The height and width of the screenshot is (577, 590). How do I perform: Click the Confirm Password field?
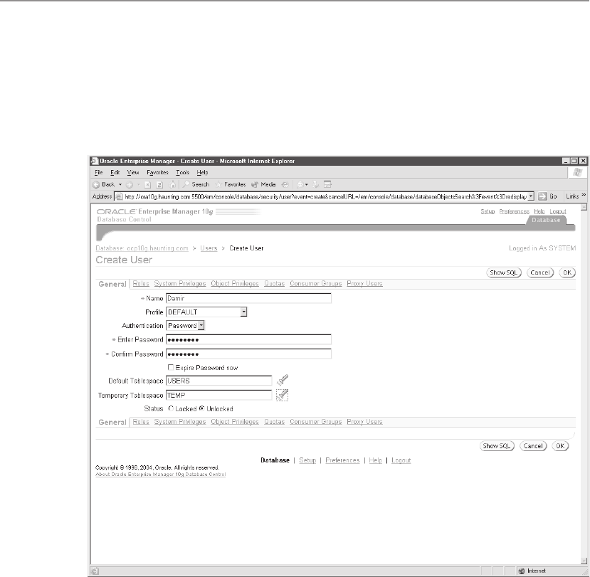[x=248, y=354]
